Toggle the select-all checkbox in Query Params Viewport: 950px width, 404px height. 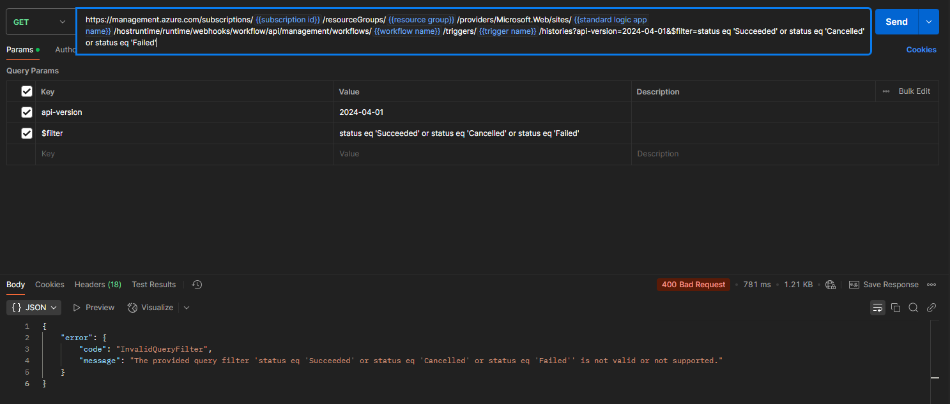pos(26,91)
